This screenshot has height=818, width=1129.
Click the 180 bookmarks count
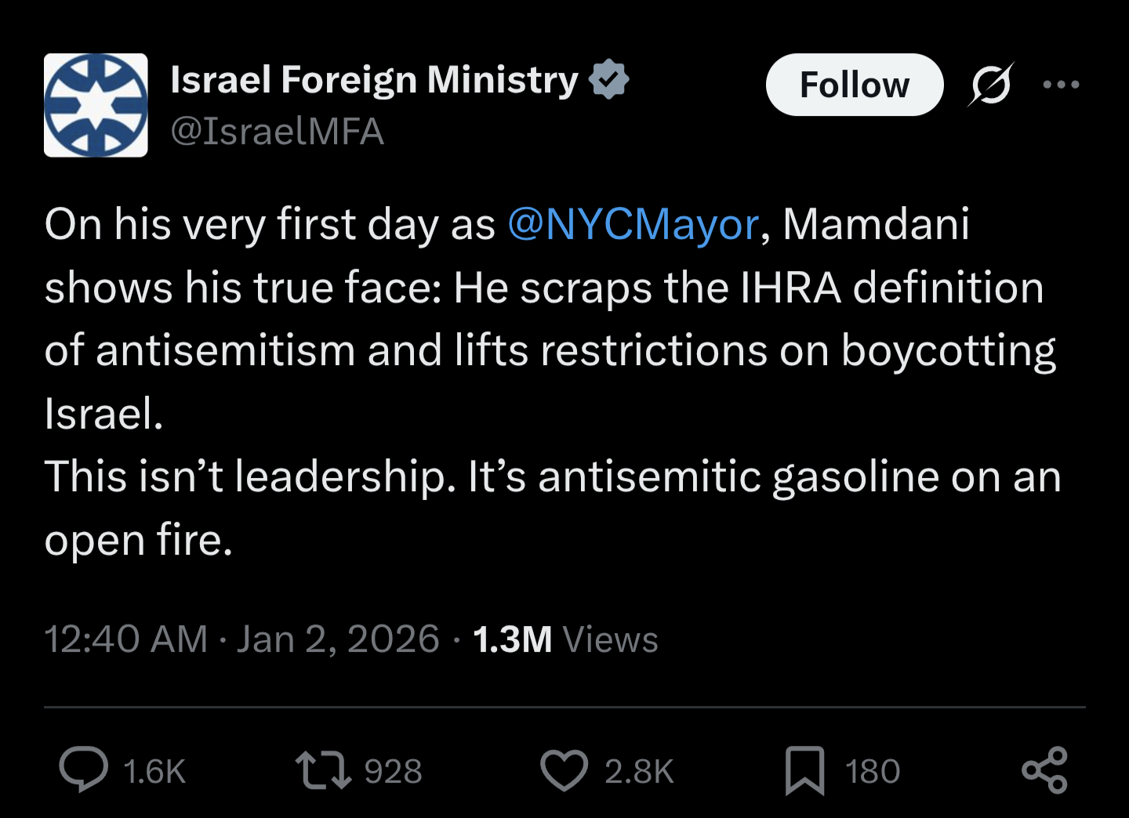pos(873,772)
